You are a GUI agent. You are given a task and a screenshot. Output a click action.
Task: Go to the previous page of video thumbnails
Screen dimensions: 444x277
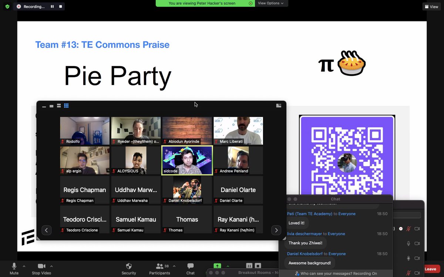tap(46, 230)
